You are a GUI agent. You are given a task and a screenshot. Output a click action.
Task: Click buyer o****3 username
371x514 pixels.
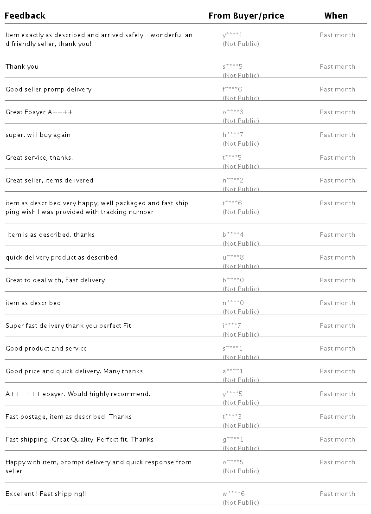click(x=233, y=112)
